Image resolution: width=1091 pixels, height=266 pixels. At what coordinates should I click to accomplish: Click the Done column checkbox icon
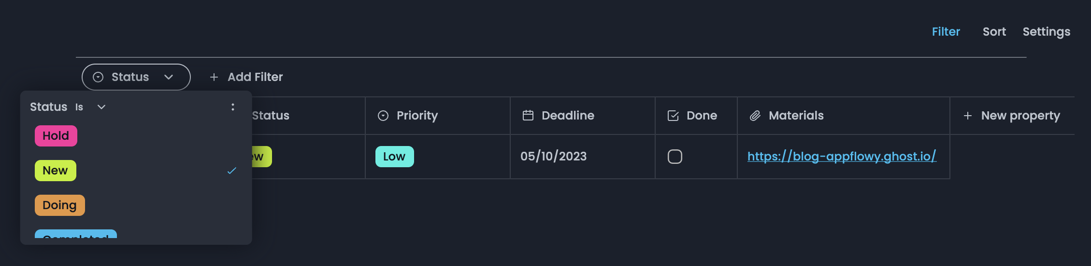[673, 116]
